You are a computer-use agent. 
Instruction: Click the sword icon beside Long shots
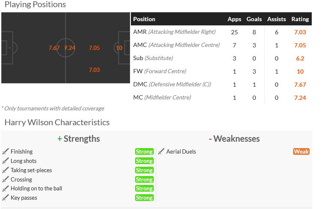pos(6,161)
